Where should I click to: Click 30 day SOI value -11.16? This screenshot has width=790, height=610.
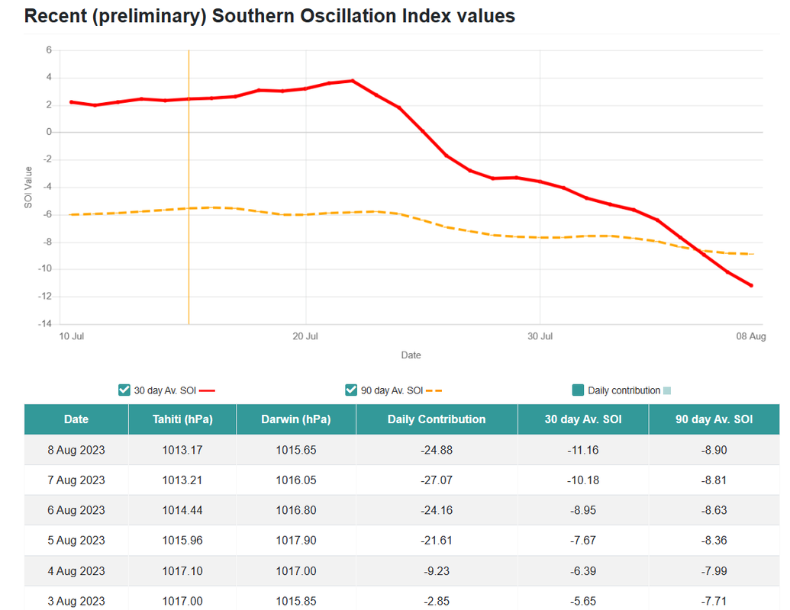tap(583, 450)
